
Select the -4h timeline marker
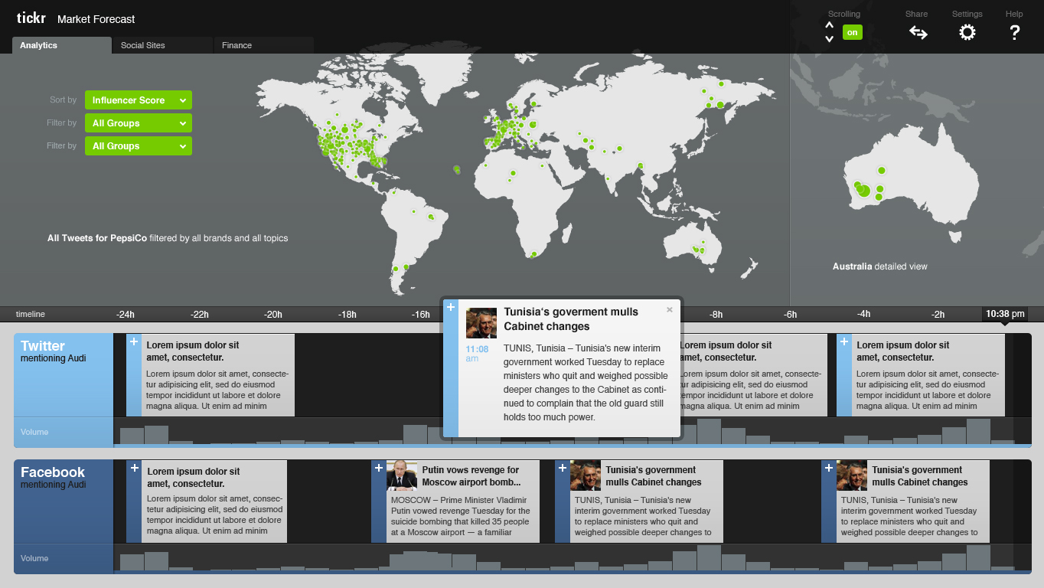pos(864,315)
